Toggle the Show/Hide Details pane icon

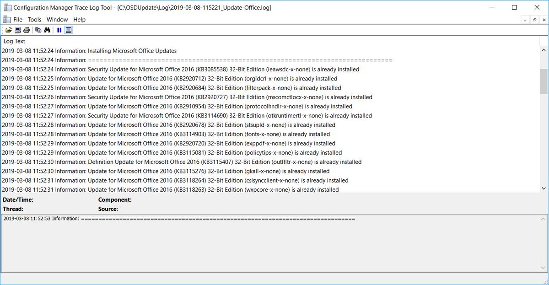click(x=68, y=30)
